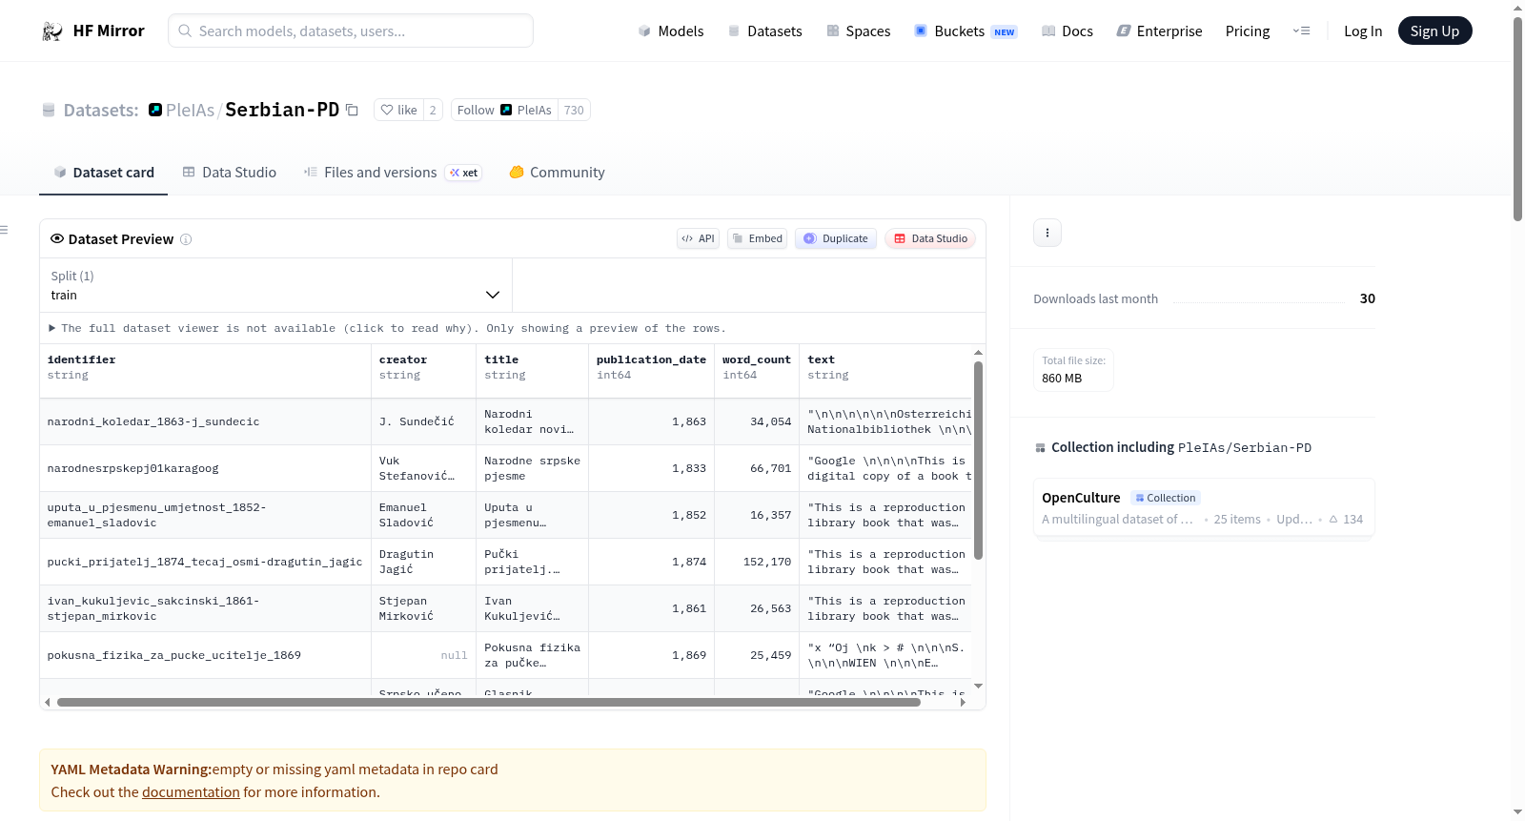Click the like count of 2
Screen dimensions: 1525x821
click(433, 110)
